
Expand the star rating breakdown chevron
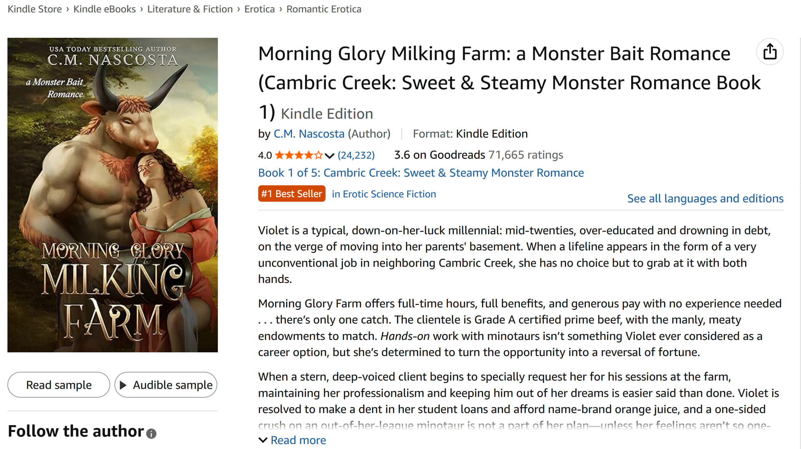(330, 156)
